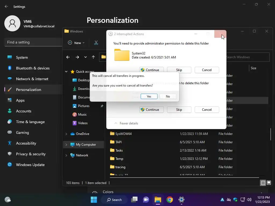Open the recent locations dropdown in Explorer
The height and width of the screenshot is (206, 275).
click(85, 57)
